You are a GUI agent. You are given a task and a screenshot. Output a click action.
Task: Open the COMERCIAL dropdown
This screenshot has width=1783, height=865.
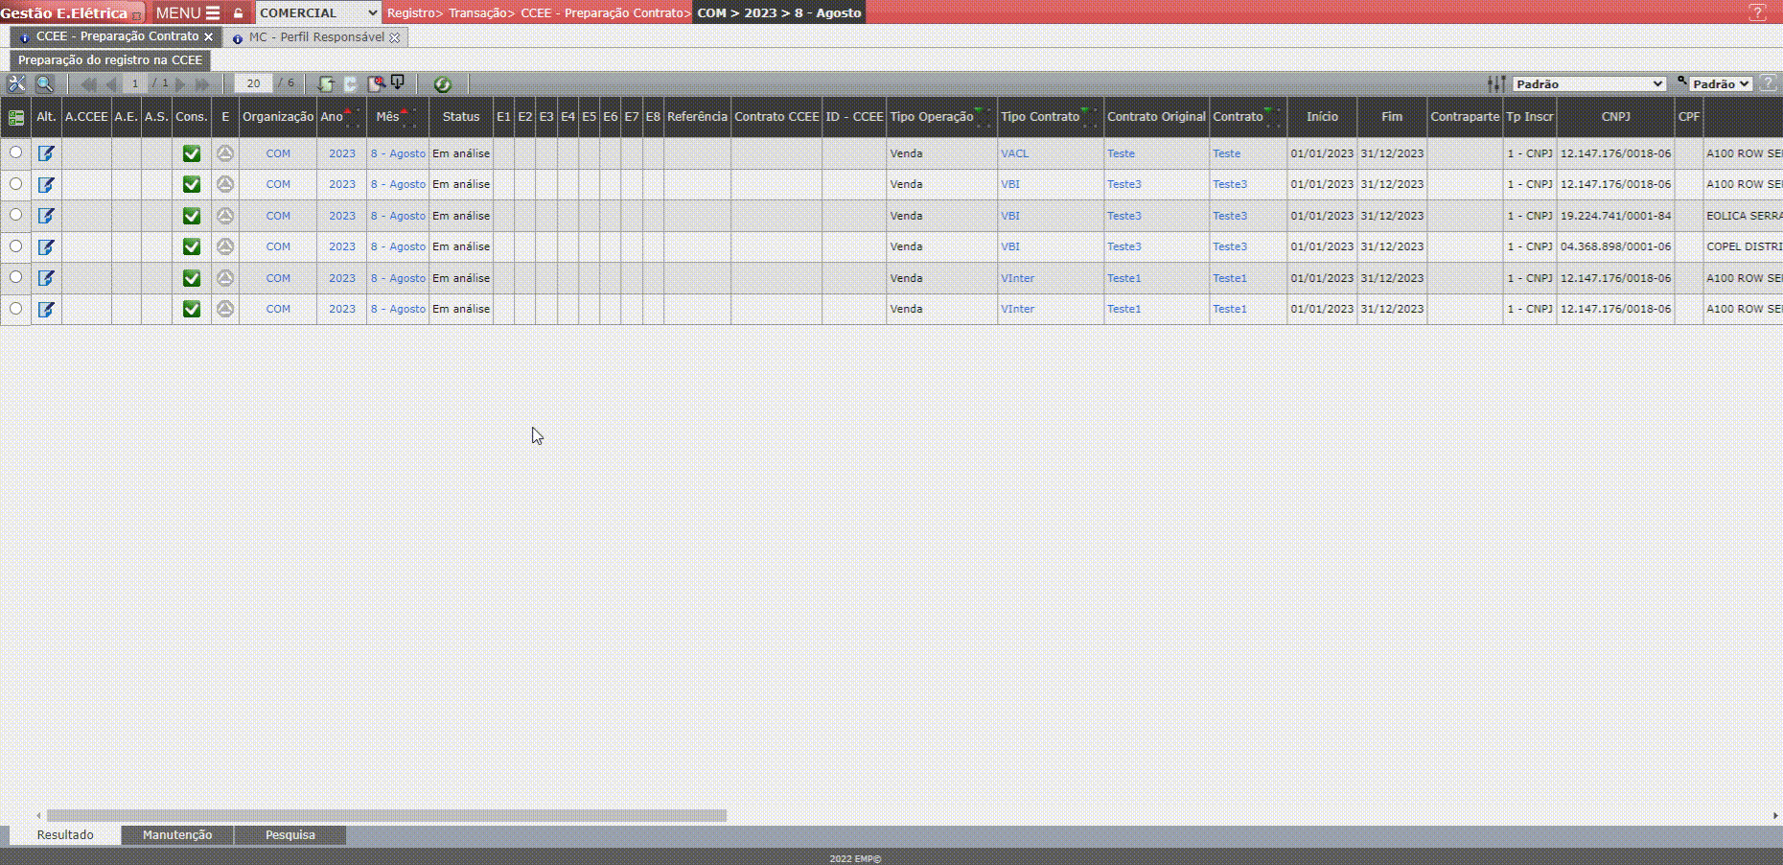(x=318, y=13)
